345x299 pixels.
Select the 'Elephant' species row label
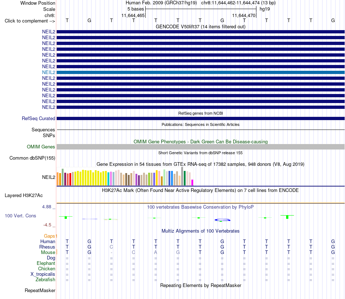tap(46, 263)
